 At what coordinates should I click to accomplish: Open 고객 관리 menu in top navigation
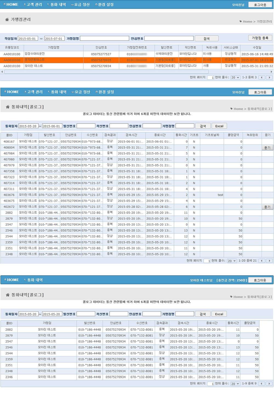pos(33,4)
